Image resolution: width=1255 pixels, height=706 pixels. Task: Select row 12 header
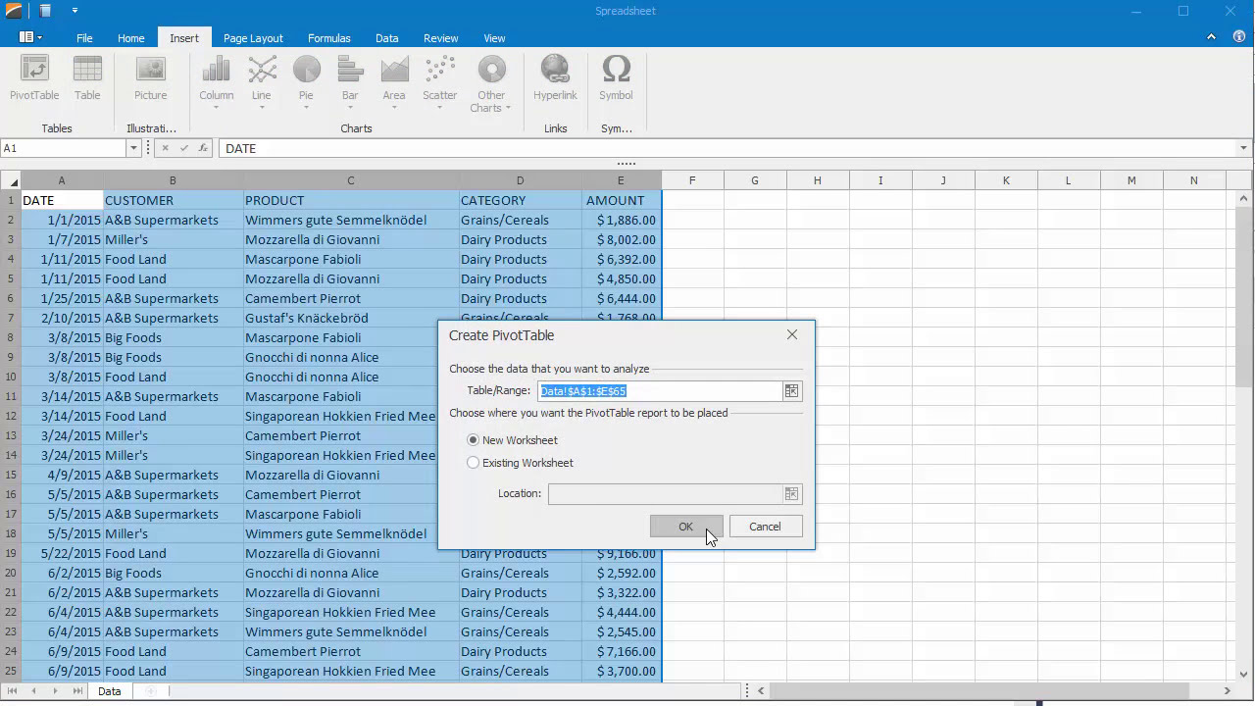coord(11,416)
